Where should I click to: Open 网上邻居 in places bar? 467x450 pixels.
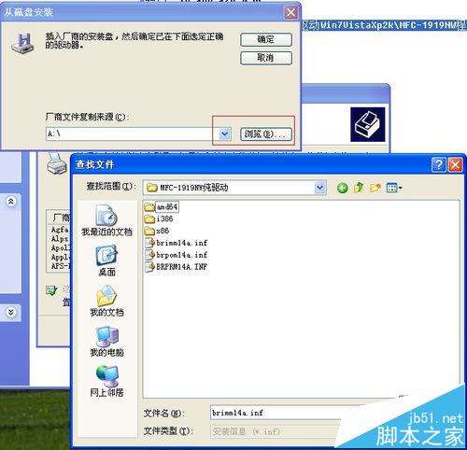106,381
